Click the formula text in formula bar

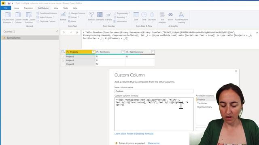168,35
